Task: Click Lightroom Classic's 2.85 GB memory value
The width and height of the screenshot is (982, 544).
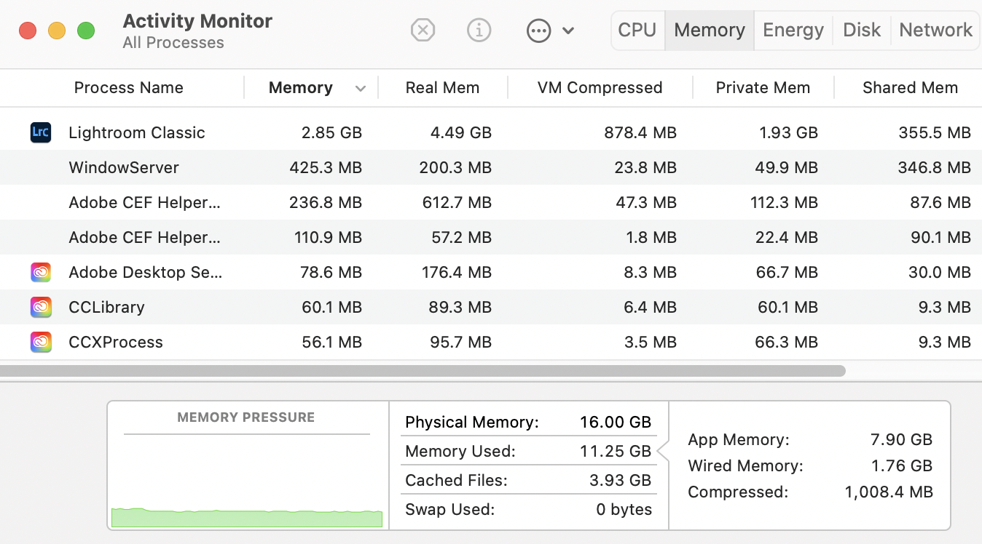Action: (x=331, y=132)
